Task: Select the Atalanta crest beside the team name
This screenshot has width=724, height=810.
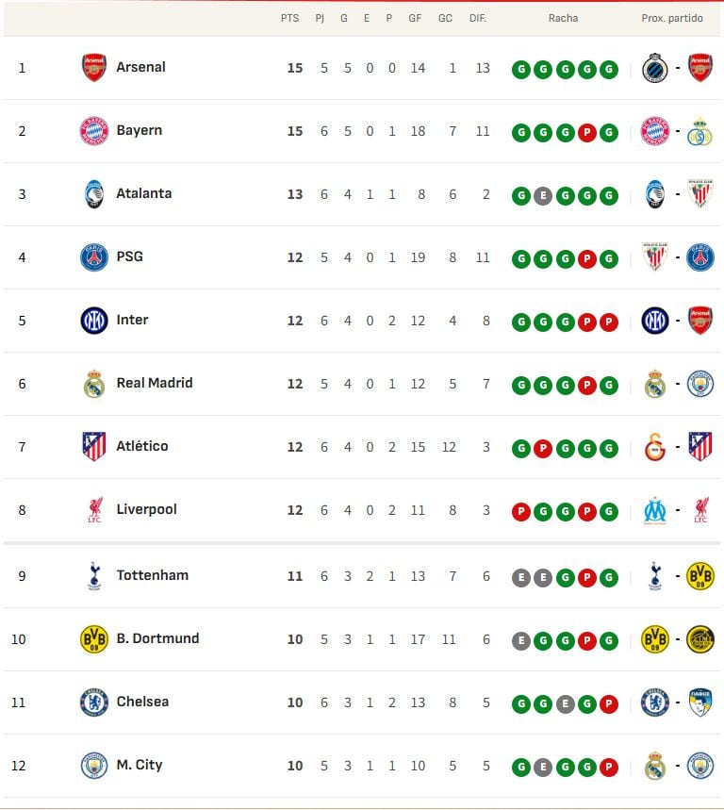Action: pos(94,194)
